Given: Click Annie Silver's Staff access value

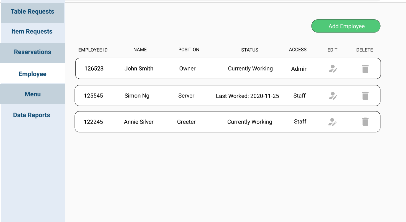Looking at the screenshot, I should [300, 121].
